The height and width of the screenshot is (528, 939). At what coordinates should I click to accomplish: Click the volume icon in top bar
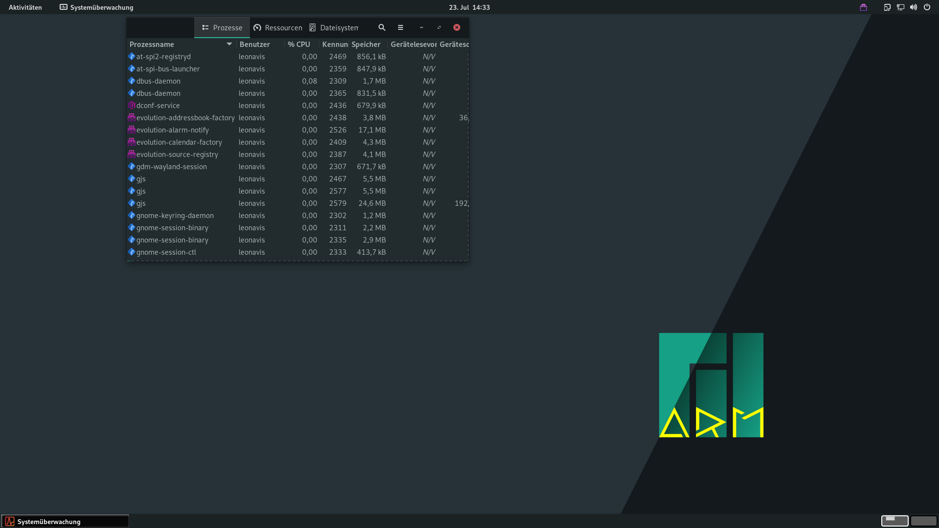pyautogui.click(x=914, y=7)
